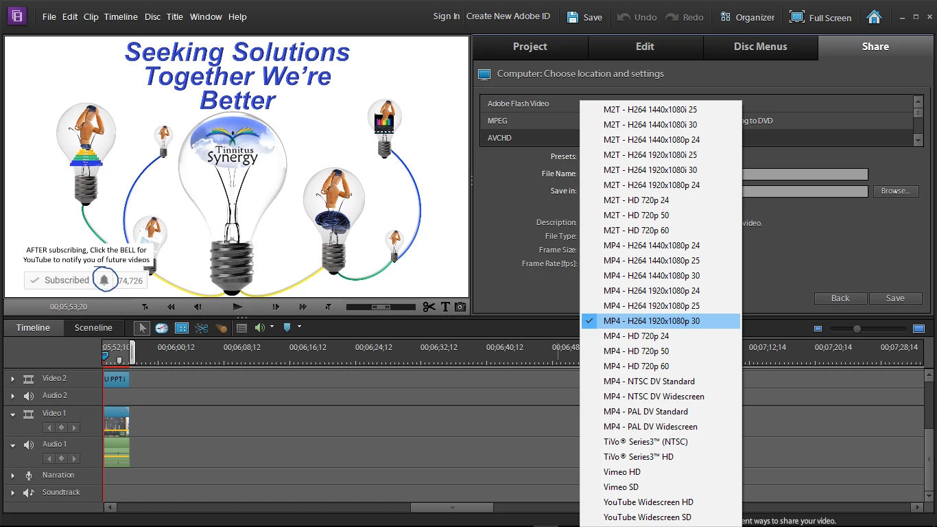Screen dimensions: 937x527
Task: Expand the Audio 2 track
Action: [x=12, y=396]
